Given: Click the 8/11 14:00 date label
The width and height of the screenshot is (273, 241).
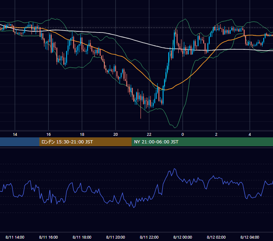Looking at the screenshot, I should click(x=15, y=237).
